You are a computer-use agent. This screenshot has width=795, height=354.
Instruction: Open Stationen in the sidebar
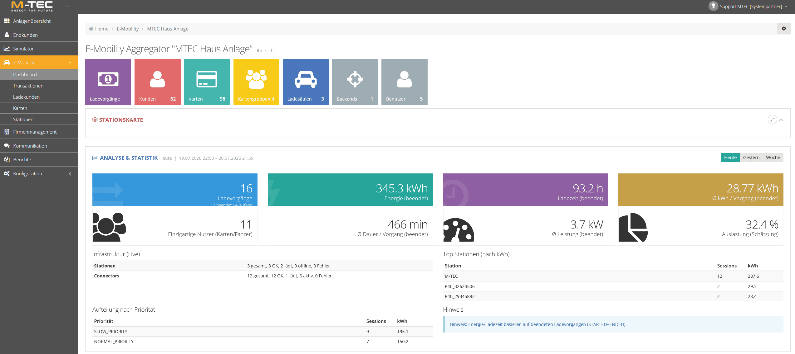tap(39, 120)
